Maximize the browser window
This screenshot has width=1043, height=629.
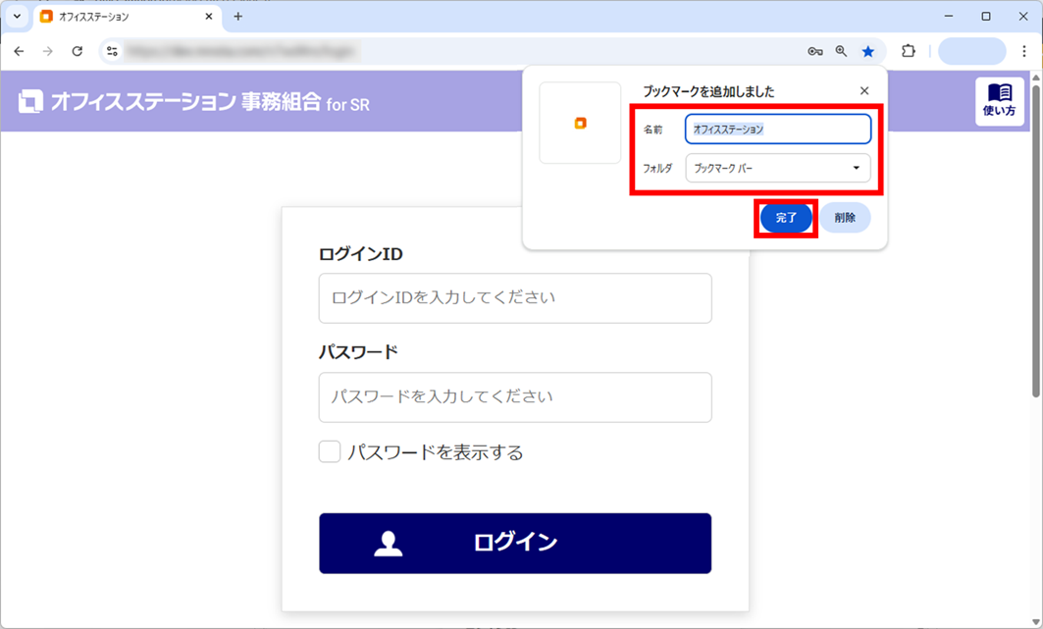point(986,17)
